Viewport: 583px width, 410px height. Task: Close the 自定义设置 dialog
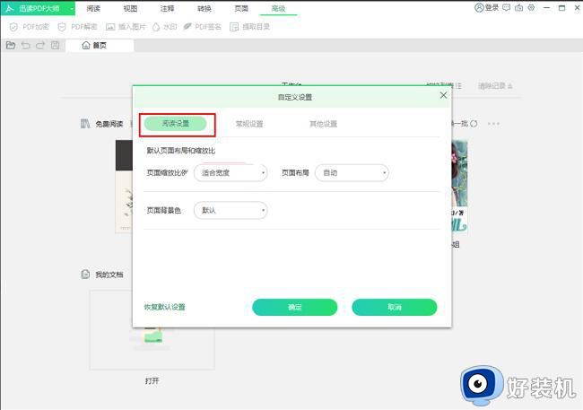click(x=443, y=96)
